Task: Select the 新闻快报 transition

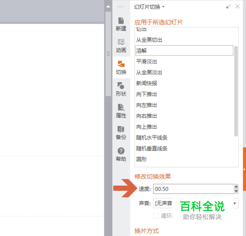Action: point(184,83)
